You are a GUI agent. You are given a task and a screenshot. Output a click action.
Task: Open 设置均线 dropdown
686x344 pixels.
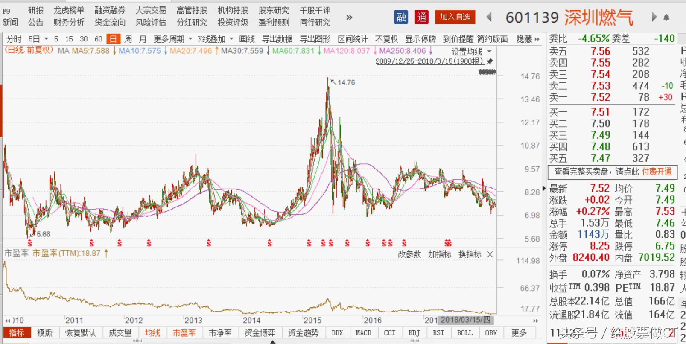point(471,52)
